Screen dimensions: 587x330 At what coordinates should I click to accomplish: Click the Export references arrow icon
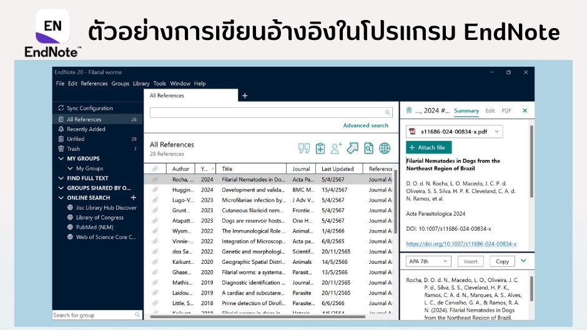click(352, 148)
